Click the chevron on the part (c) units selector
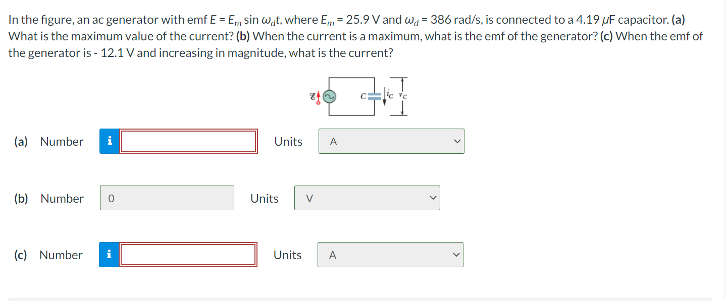The height and width of the screenshot is (301, 726). 455,255
